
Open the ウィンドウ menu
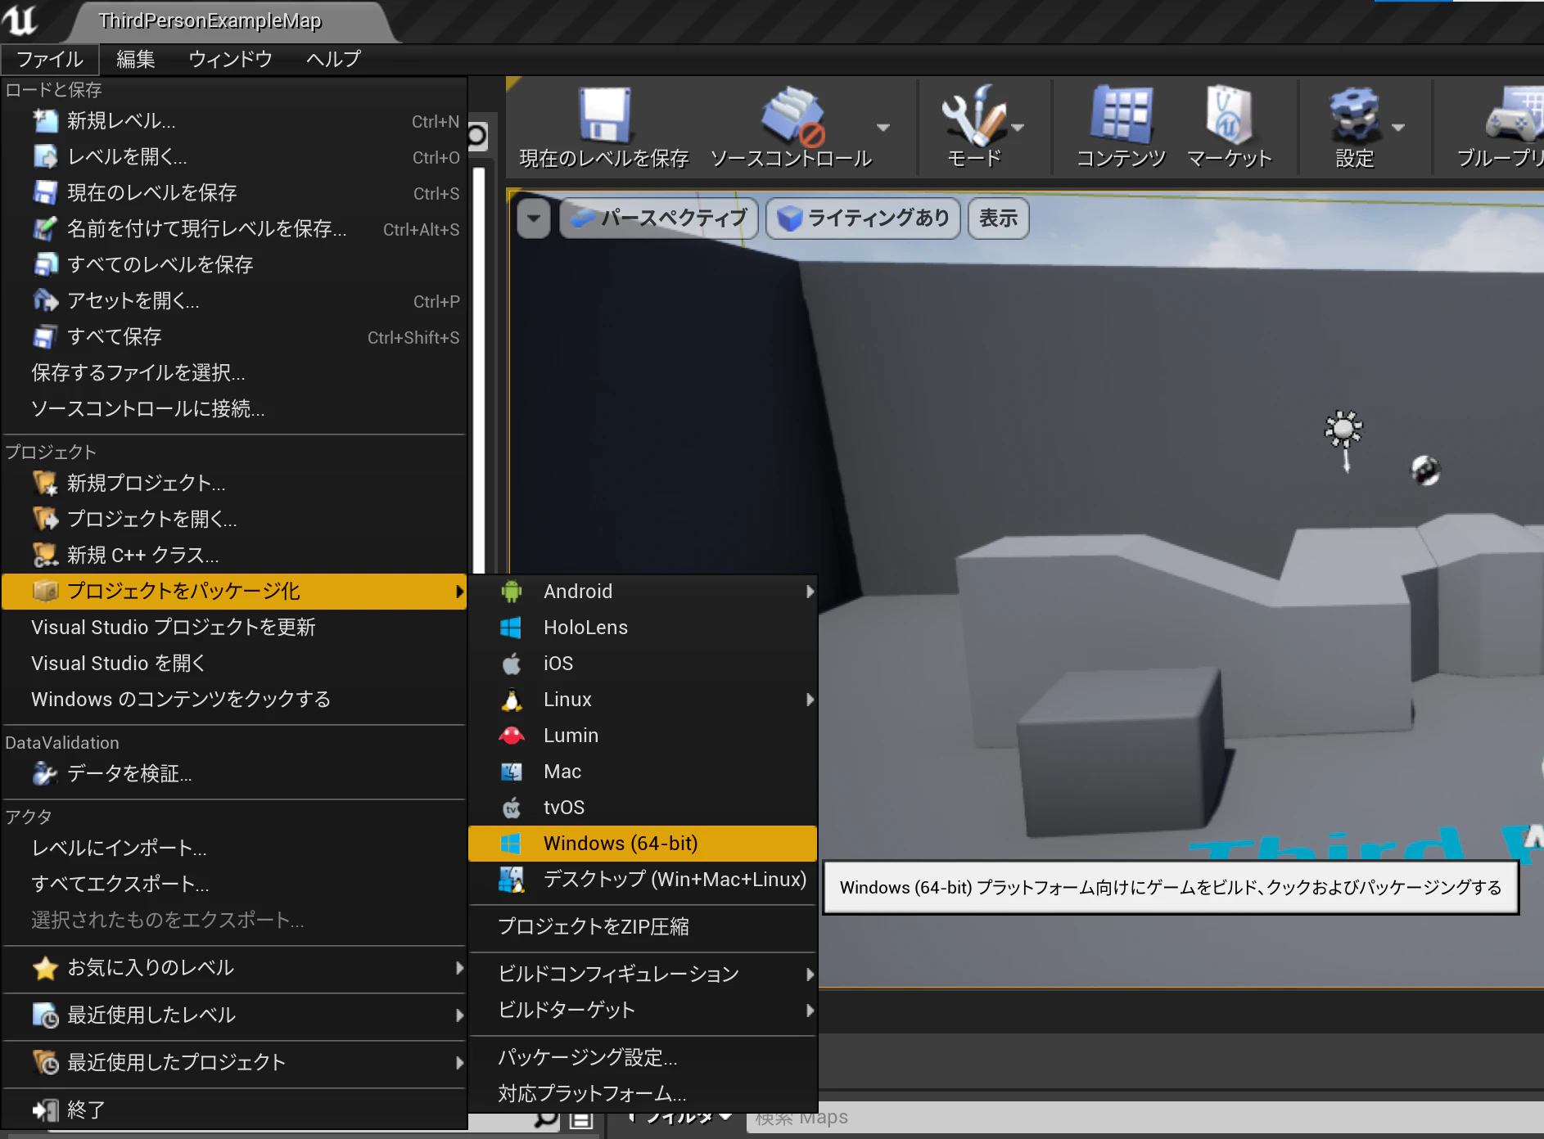[230, 59]
